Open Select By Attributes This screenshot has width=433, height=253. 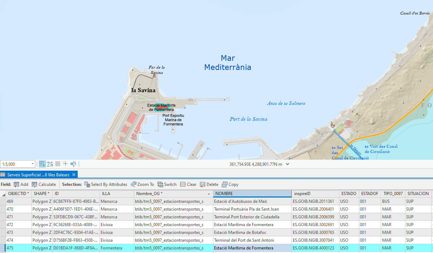(x=106, y=184)
